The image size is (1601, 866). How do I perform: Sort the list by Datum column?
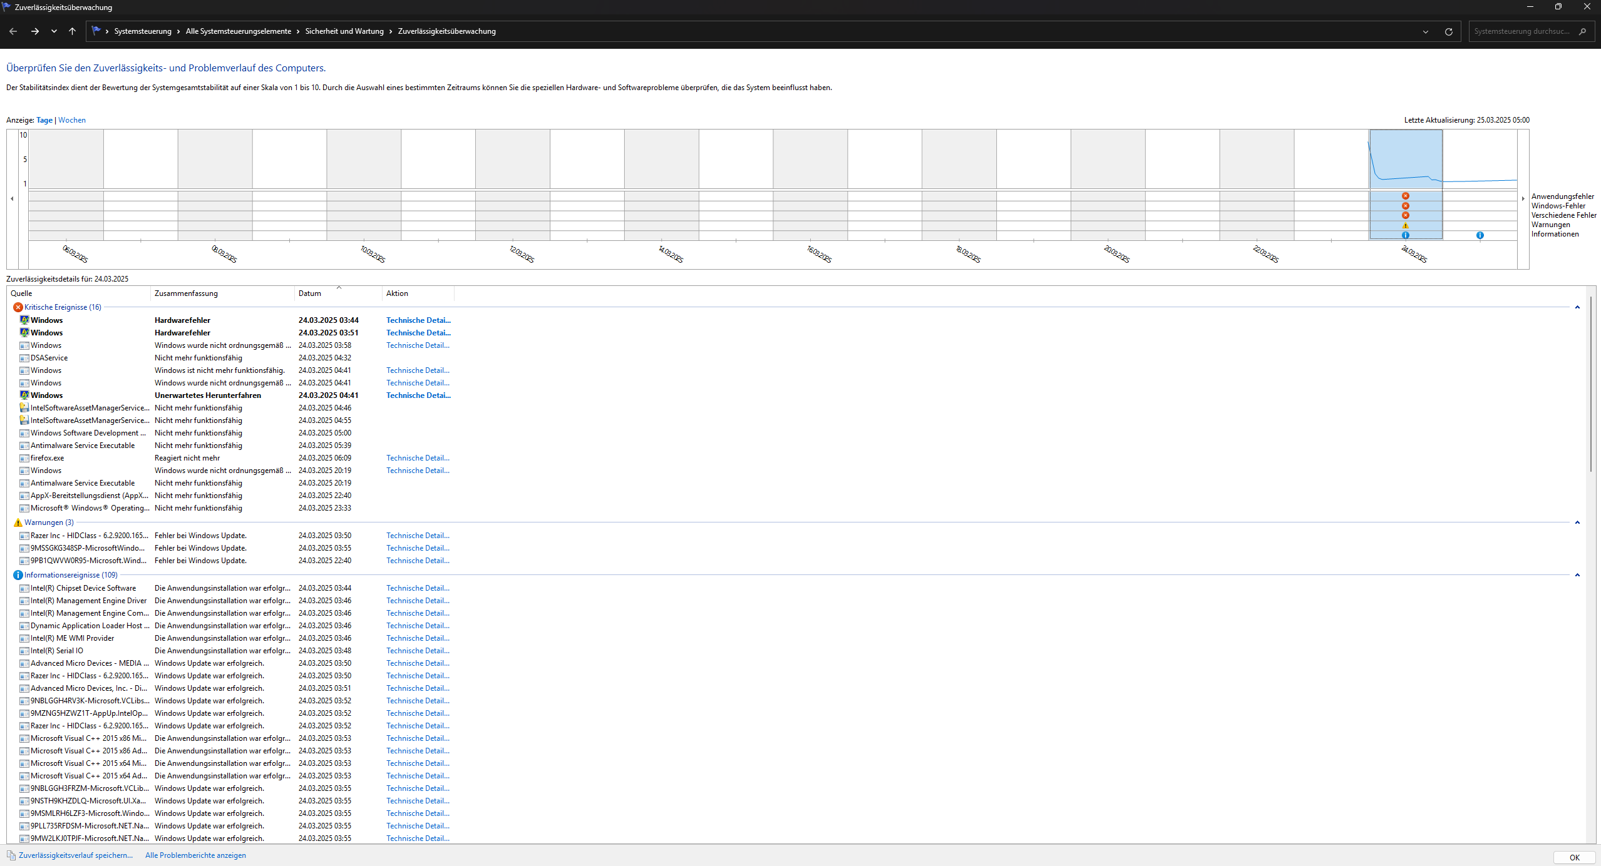tap(310, 293)
